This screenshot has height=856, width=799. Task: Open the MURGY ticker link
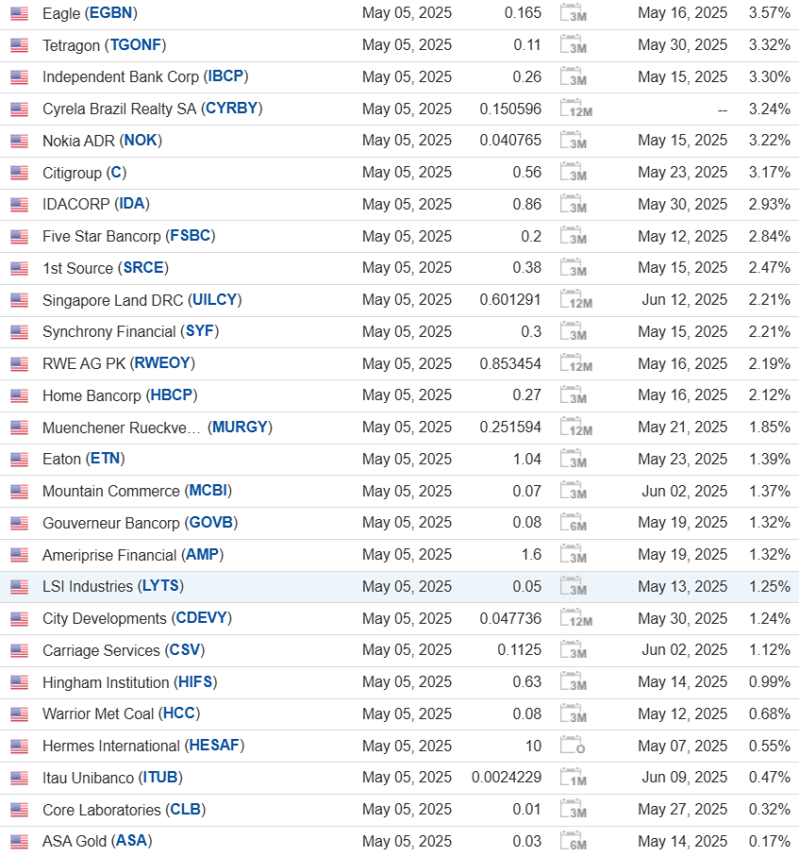tap(240, 428)
